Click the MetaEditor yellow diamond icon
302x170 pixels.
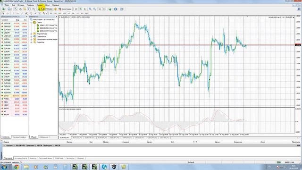coord(56,9)
